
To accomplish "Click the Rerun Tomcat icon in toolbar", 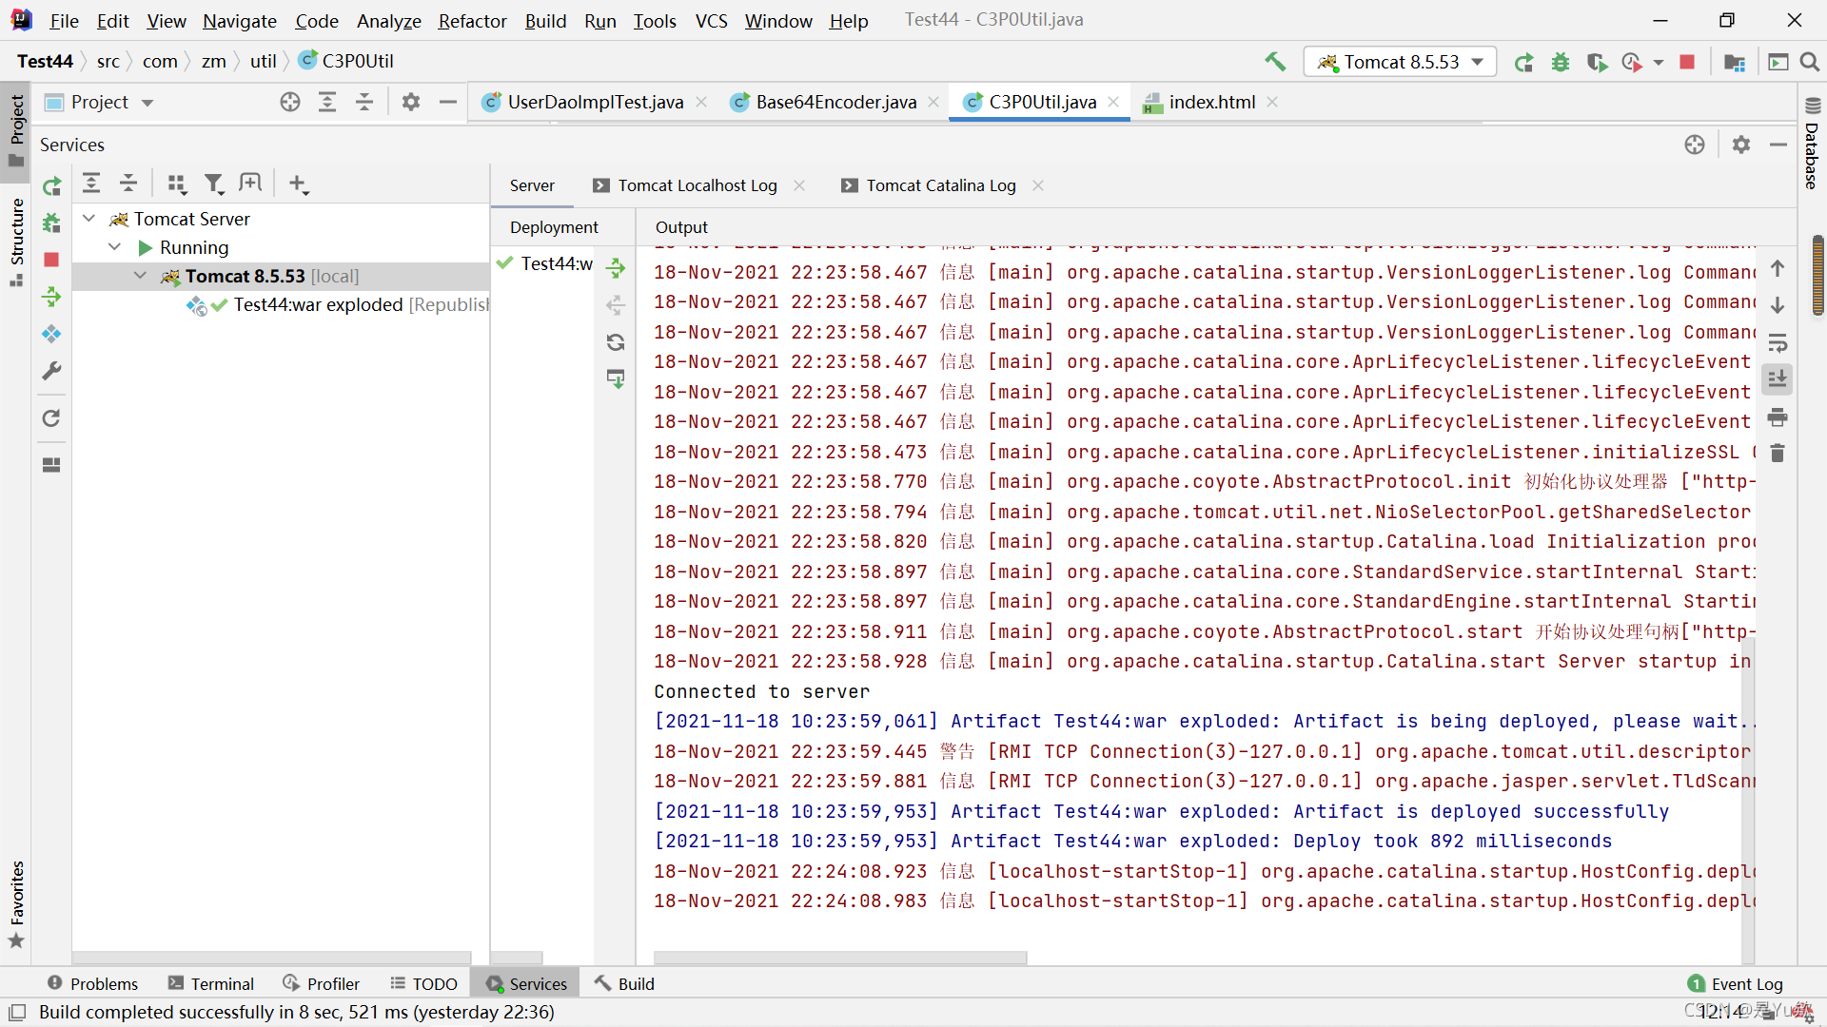I will 1523,62.
